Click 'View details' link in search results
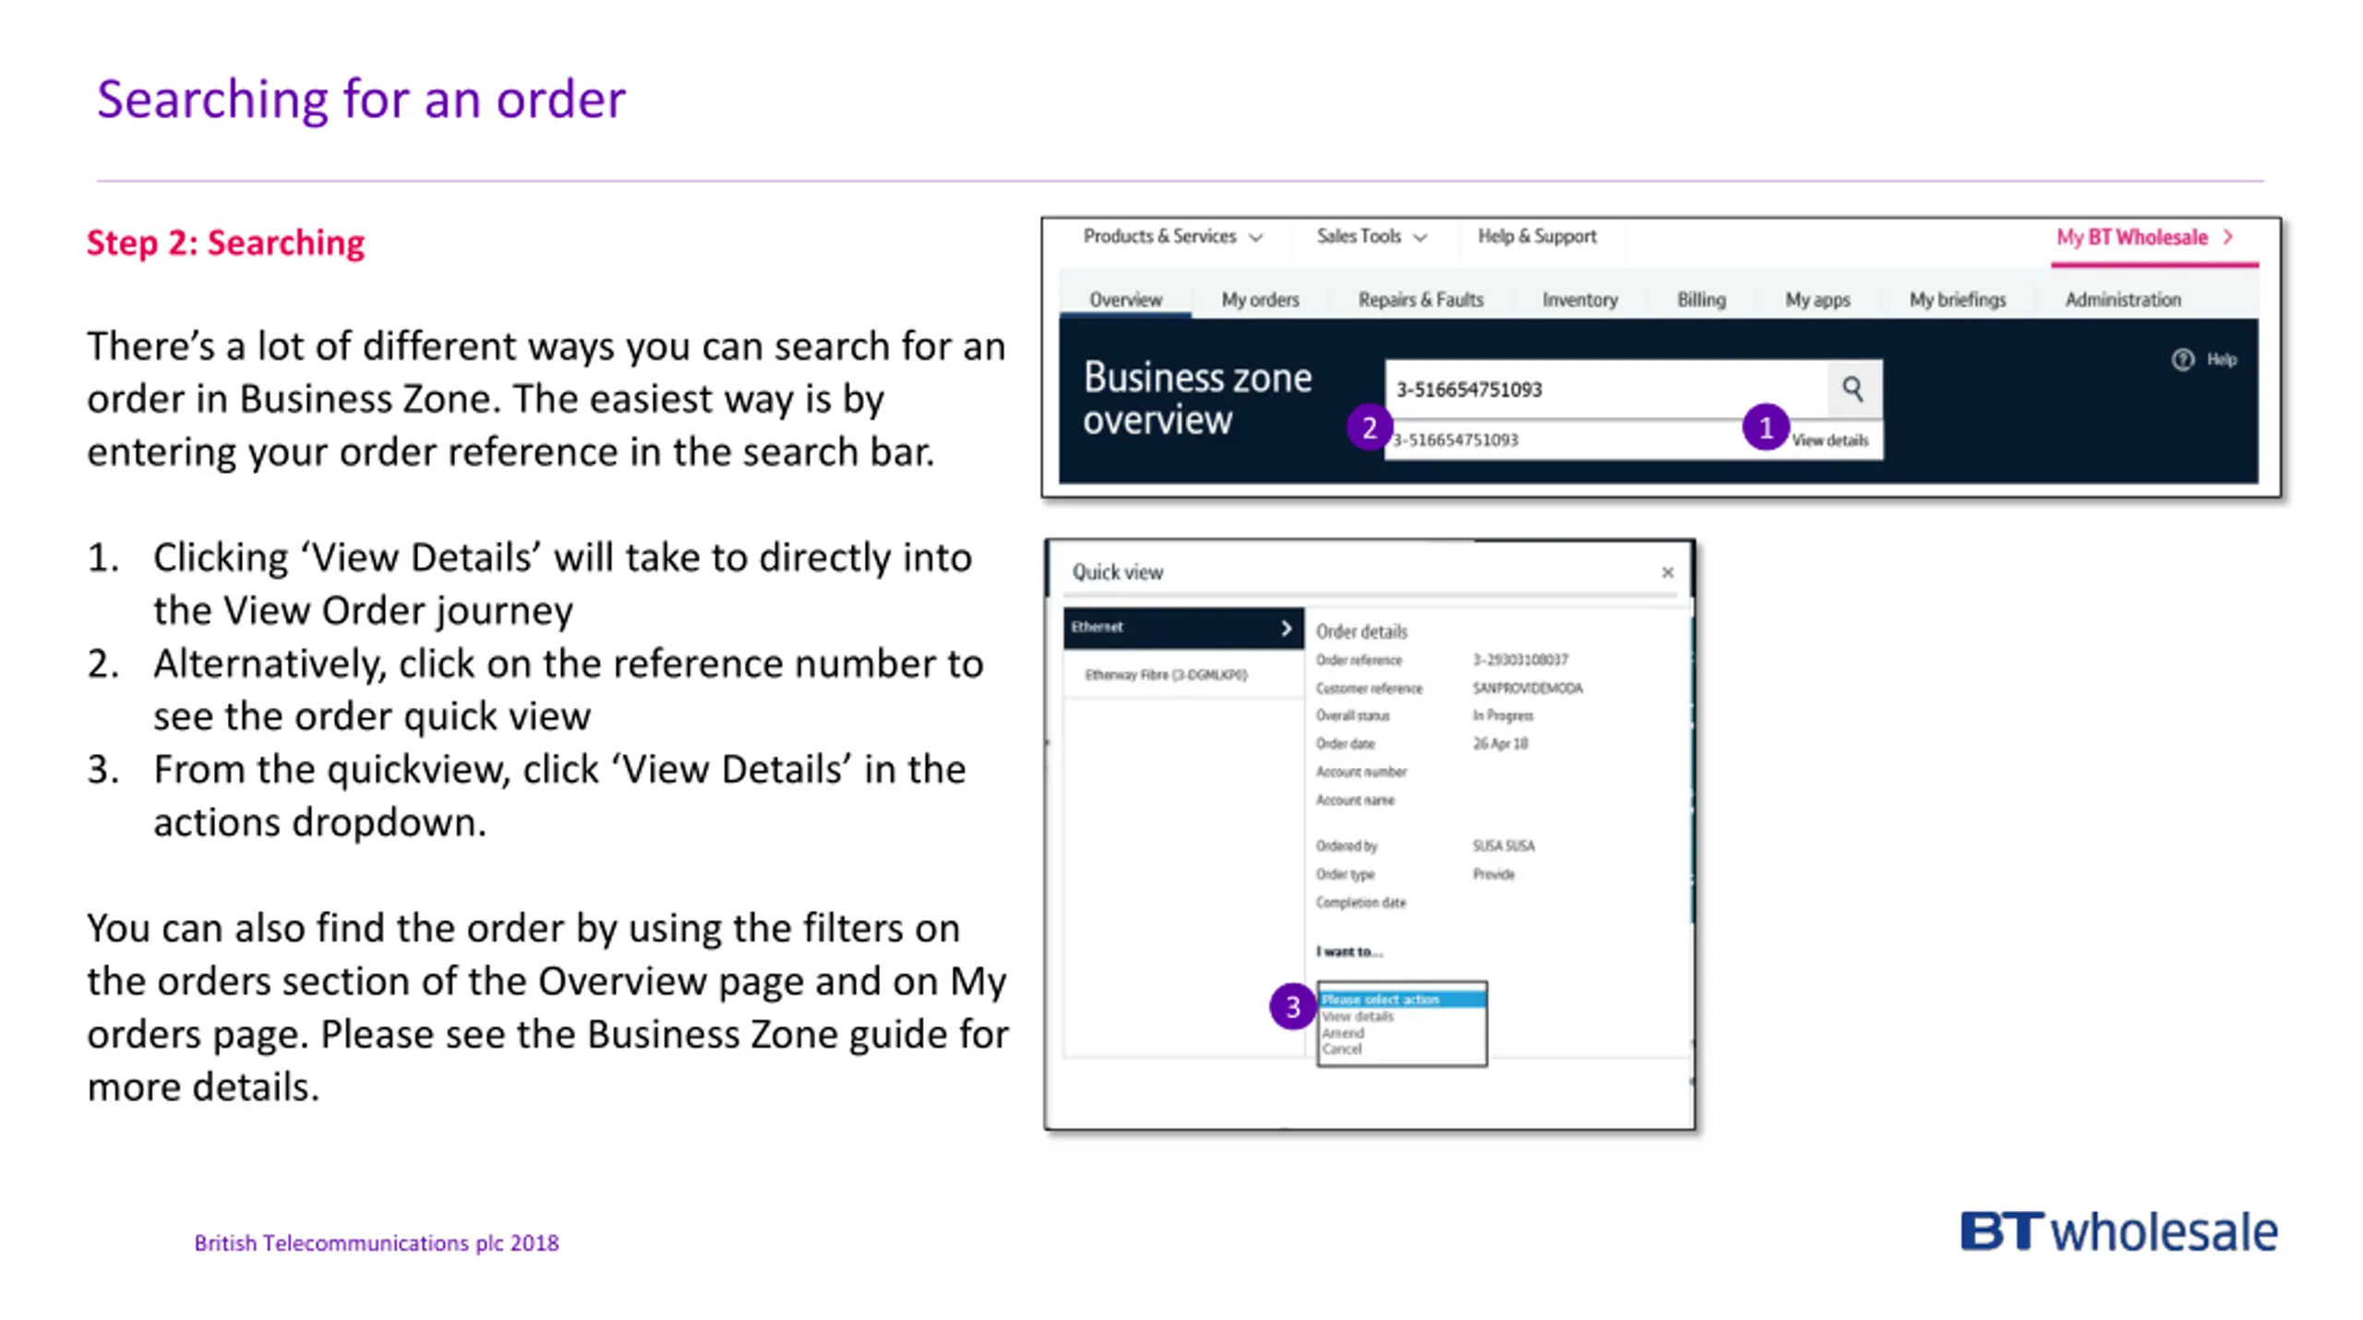 point(1829,440)
